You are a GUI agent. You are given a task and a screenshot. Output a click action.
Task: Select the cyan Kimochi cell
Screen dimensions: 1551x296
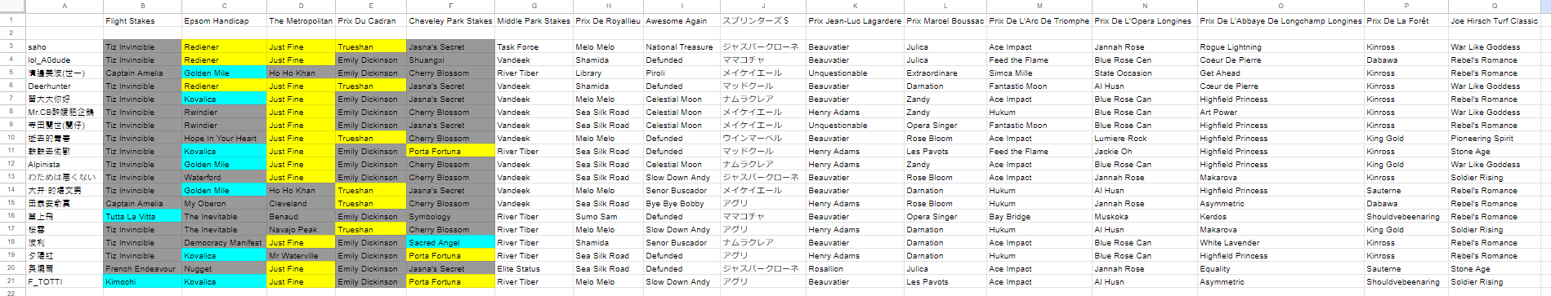pos(142,281)
